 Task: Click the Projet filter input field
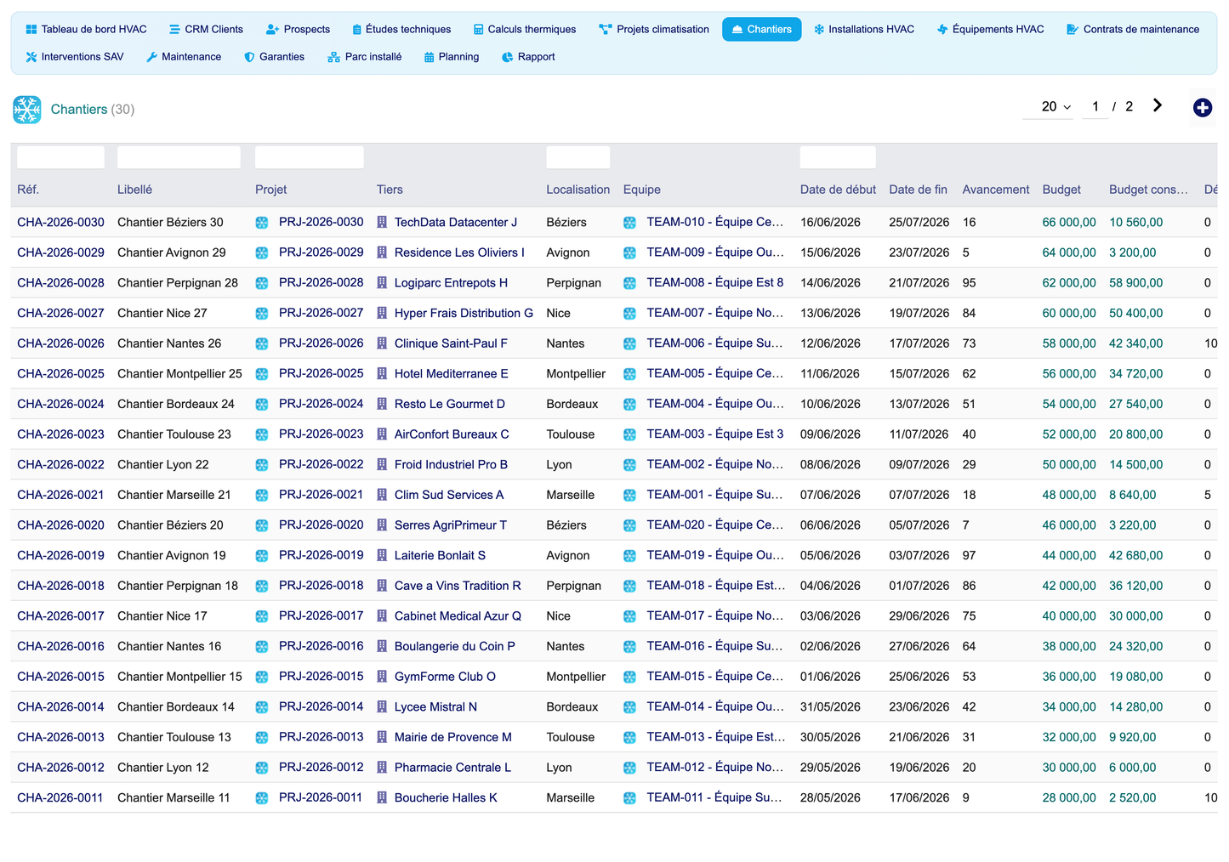310,157
